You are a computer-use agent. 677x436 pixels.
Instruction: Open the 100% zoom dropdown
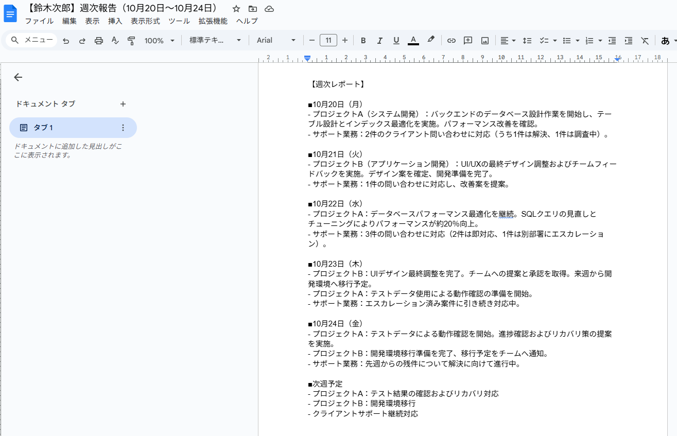pos(159,41)
